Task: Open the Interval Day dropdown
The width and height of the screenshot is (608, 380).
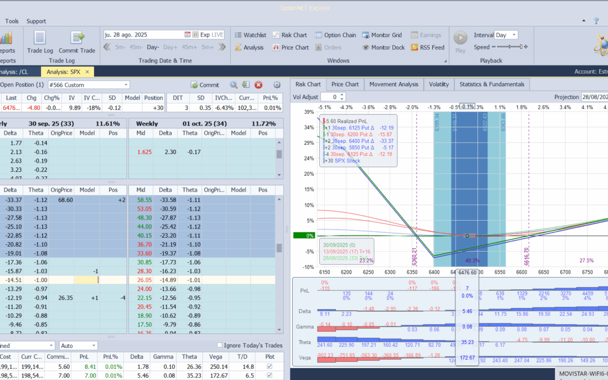Action: click(x=513, y=35)
